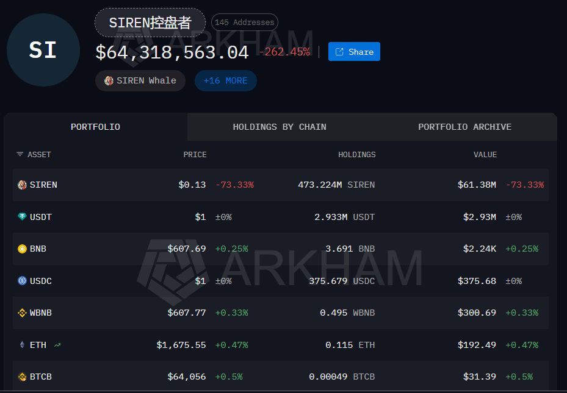Click the WBNB token icon
The width and height of the screenshot is (567, 393).
click(22, 313)
